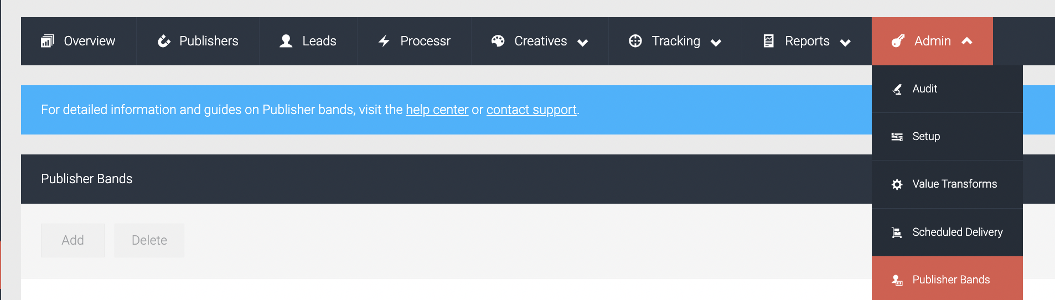Click the Admin wrench icon
The height and width of the screenshot is (300, 1055).
coord(898,41)
